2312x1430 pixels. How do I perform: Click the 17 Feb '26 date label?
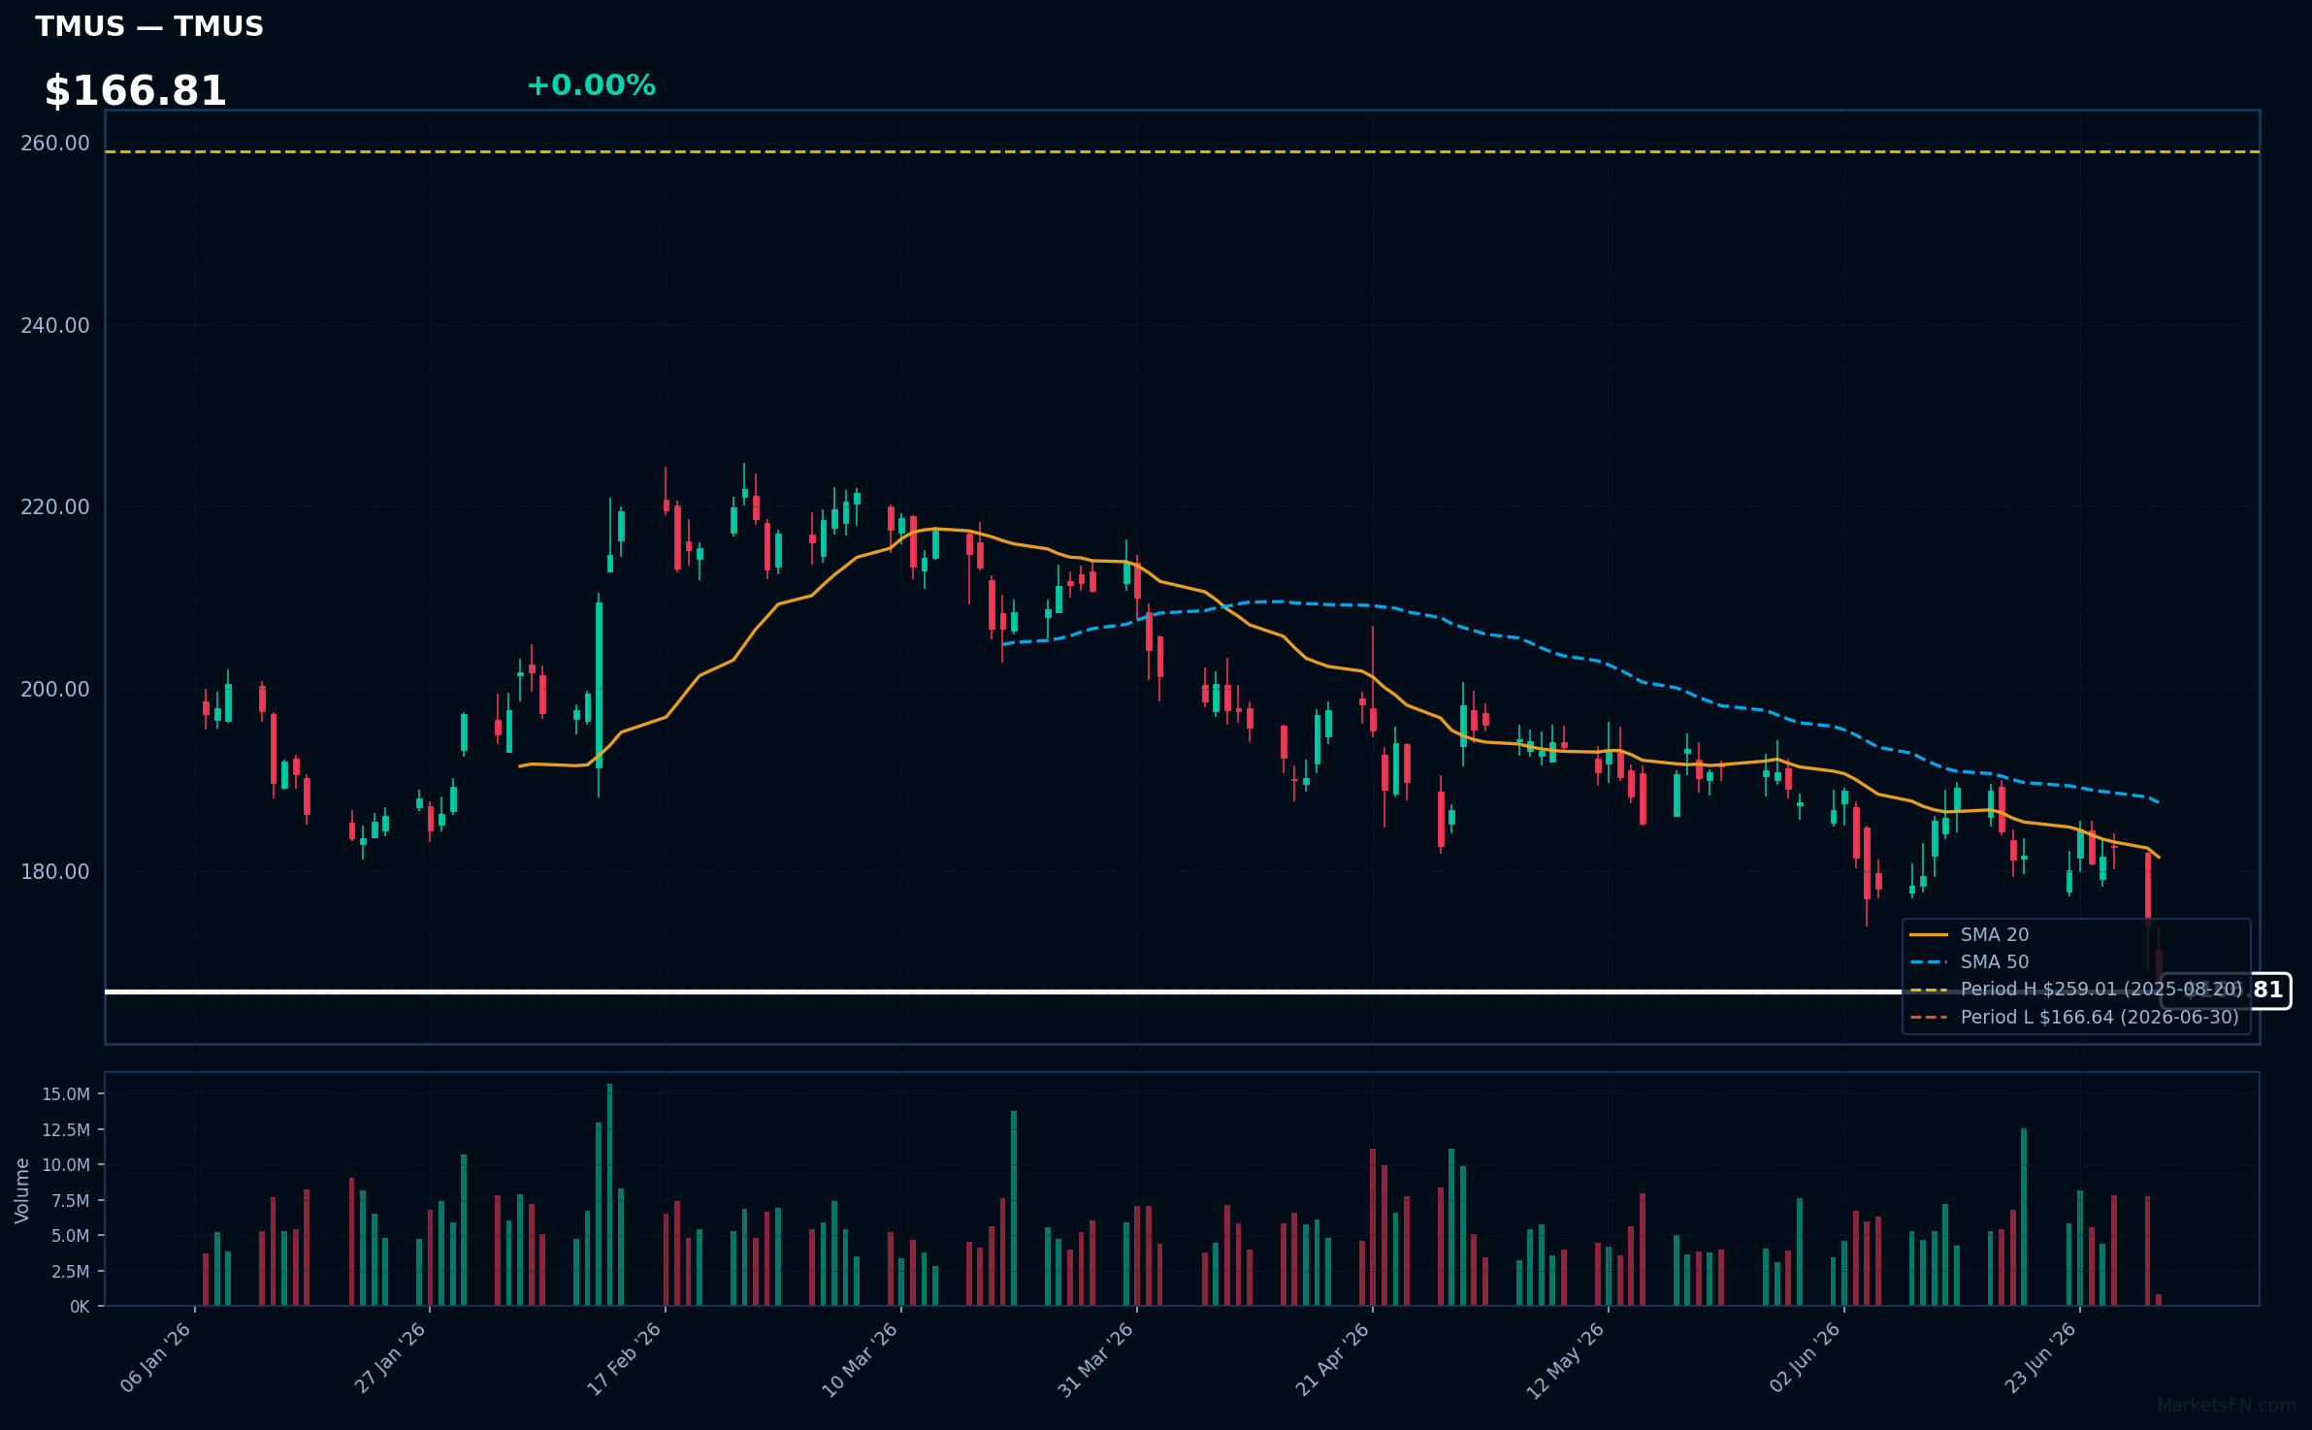click(627, 1358)
